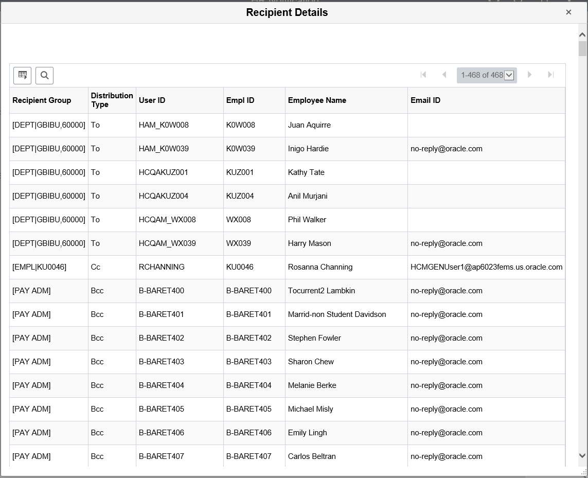The height and width of the screenshot is (478, 588).
Task: Go to last page arrow
Action: [x=551, y=75]
